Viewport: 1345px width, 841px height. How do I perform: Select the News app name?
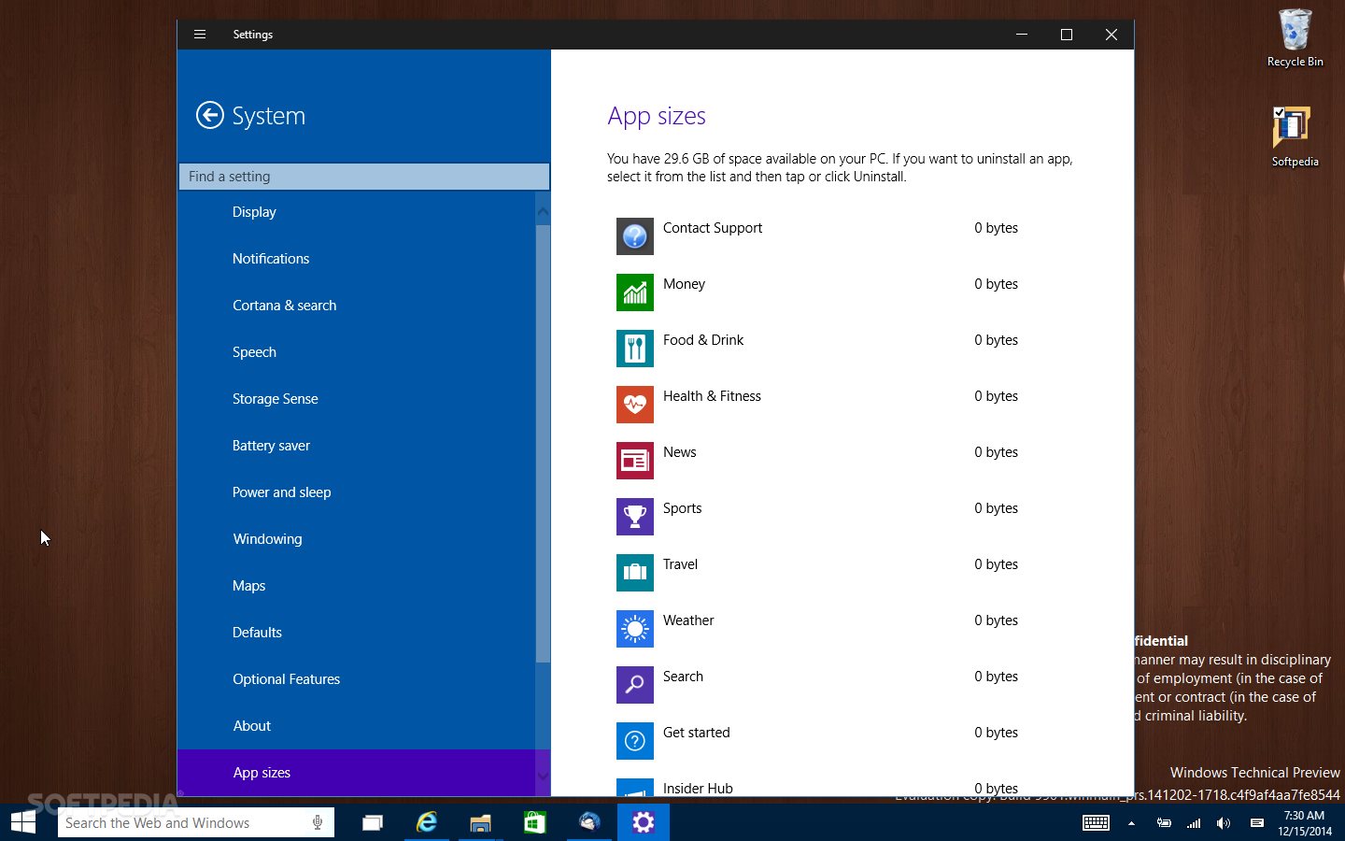point(679,452)
